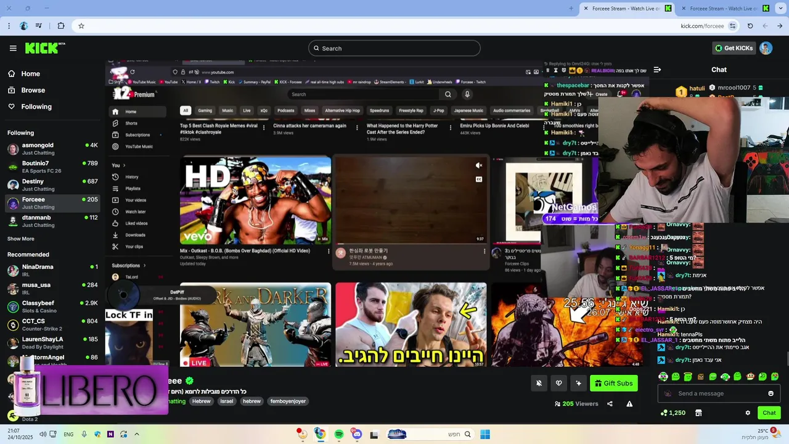Click the green Chat send button

tap(769, 413)
